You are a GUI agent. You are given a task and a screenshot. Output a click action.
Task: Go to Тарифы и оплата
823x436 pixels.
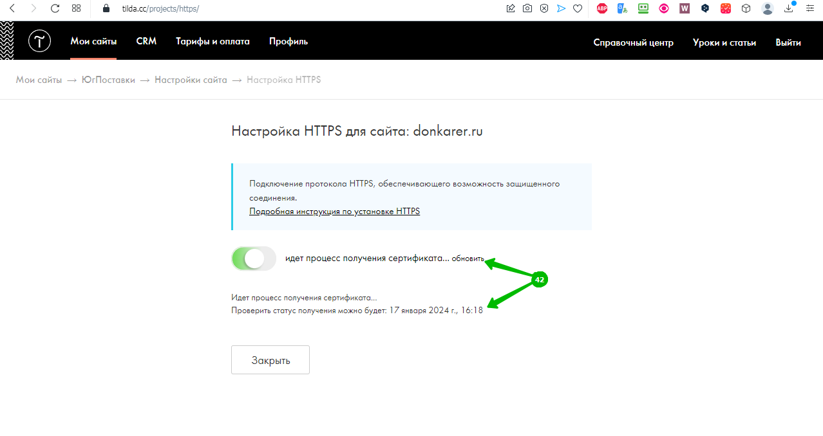(x=213, y=42)
